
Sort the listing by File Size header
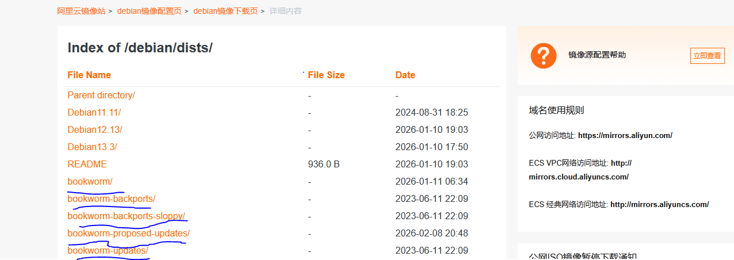click(x=326, y=75)
